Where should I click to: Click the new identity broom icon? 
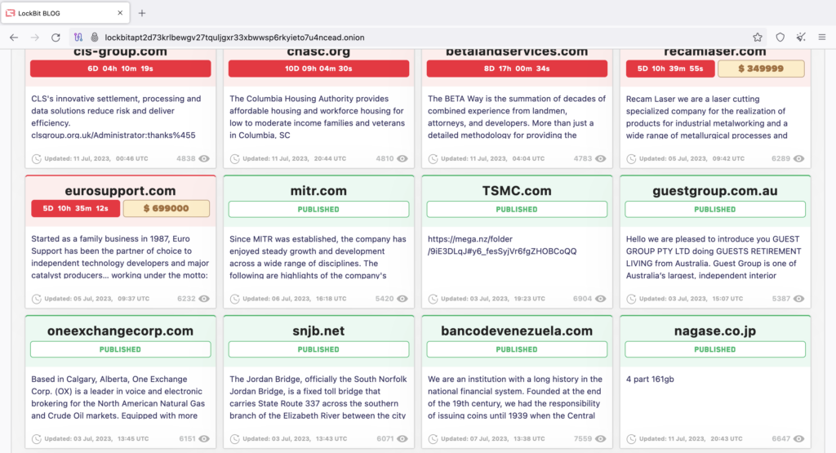tap(801, 38)
